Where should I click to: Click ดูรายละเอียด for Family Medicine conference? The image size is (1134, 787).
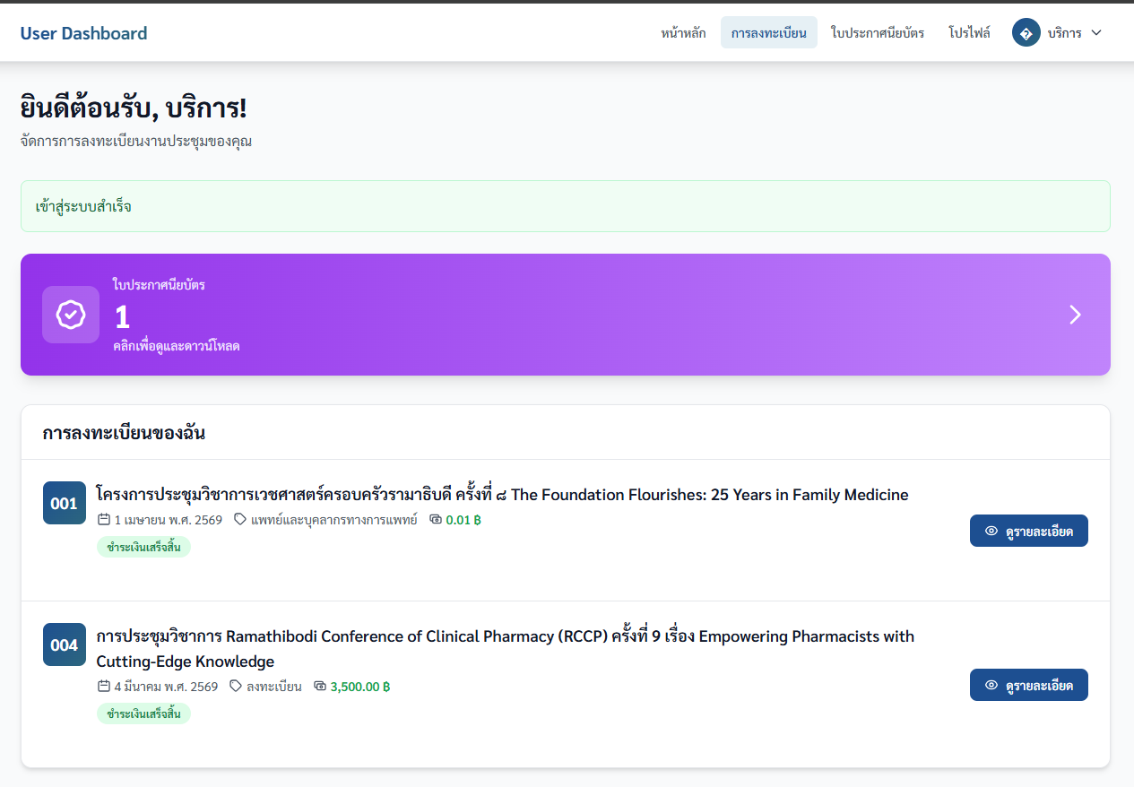point(1028,531)
